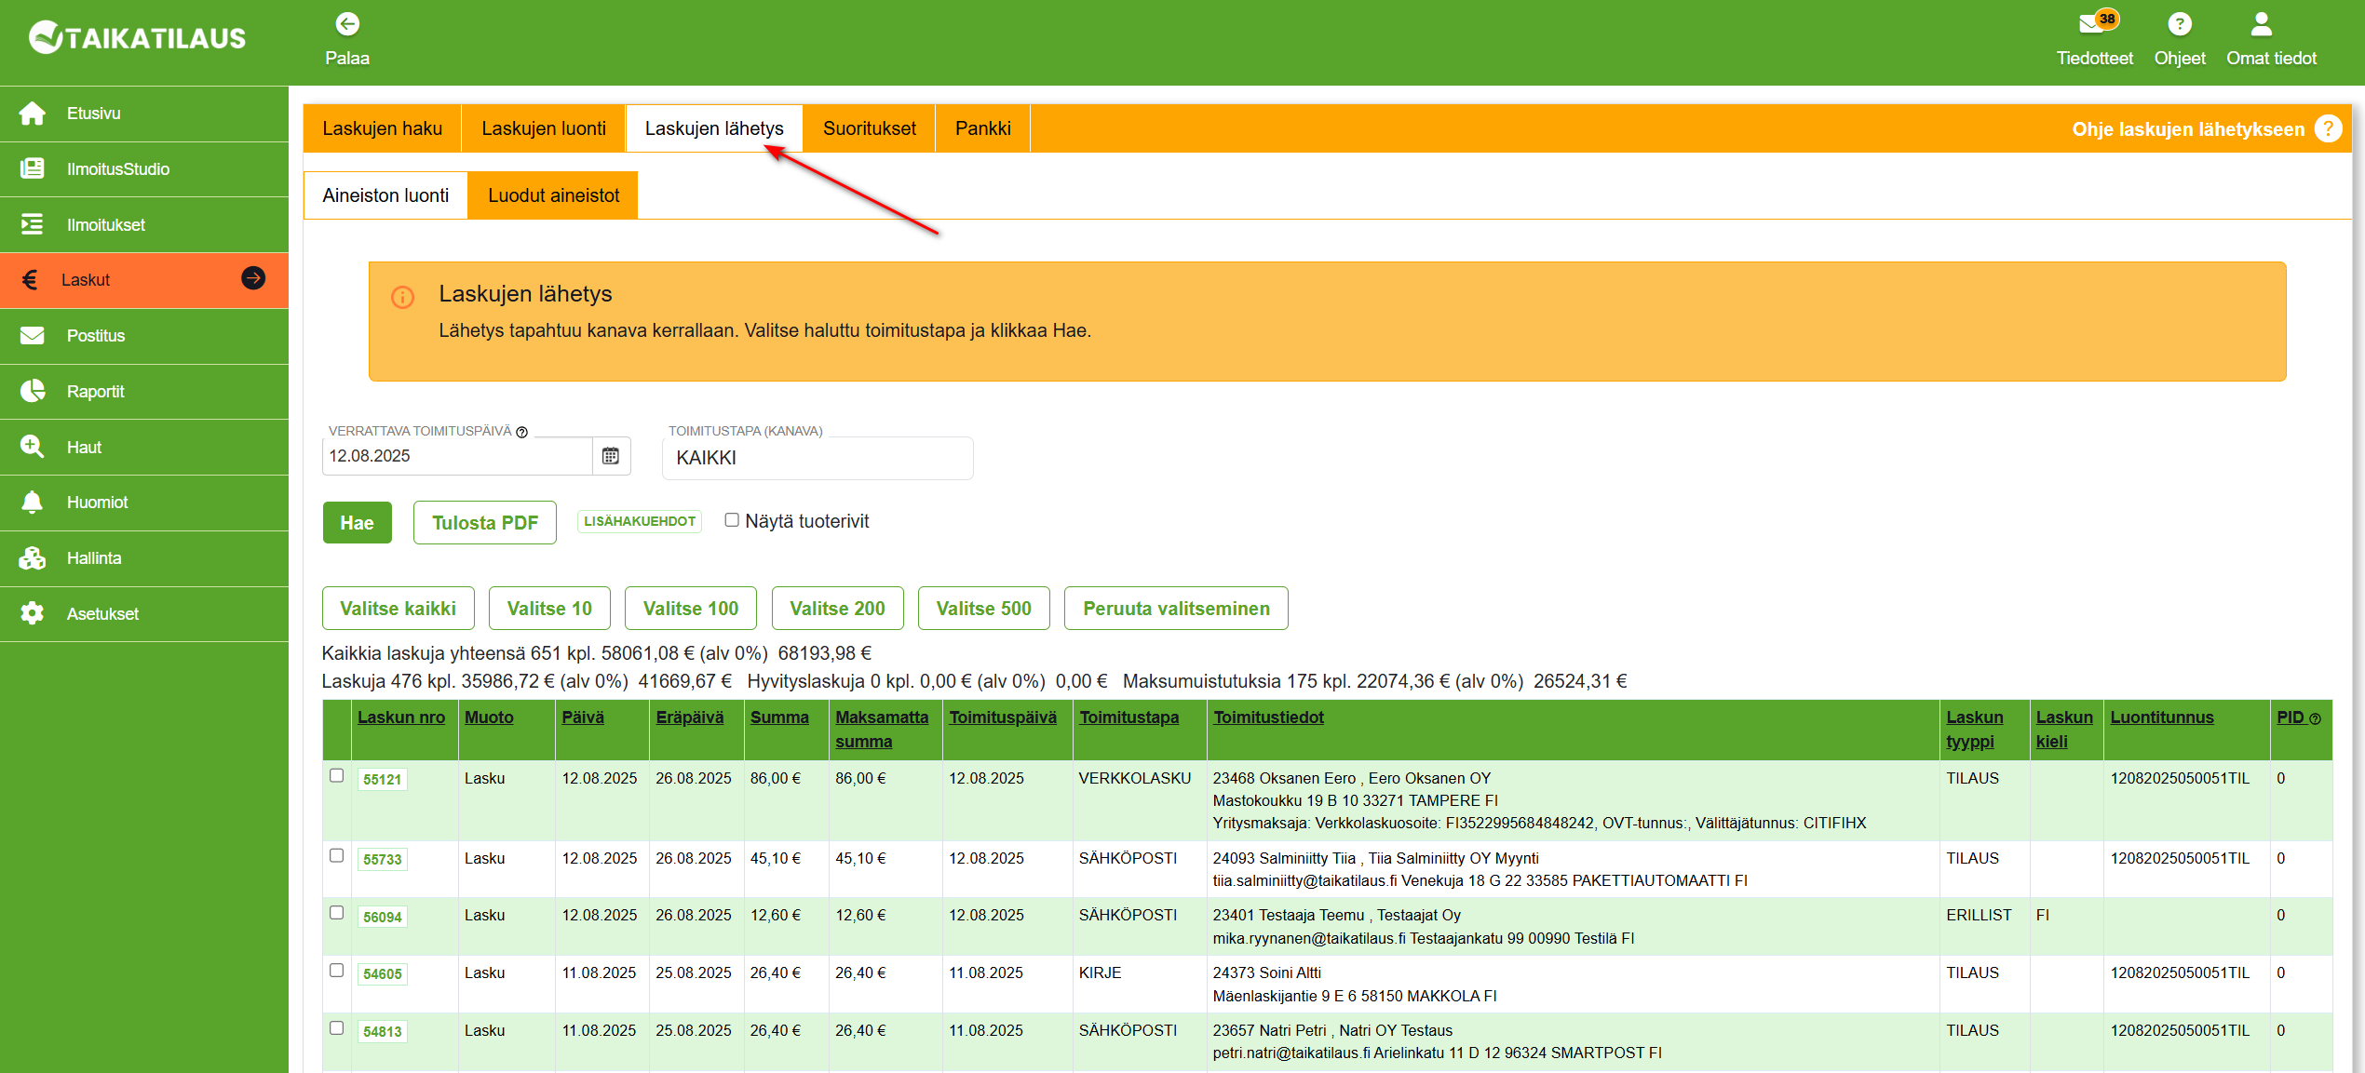Click the Valitse kaikki button

coord(399,609)
